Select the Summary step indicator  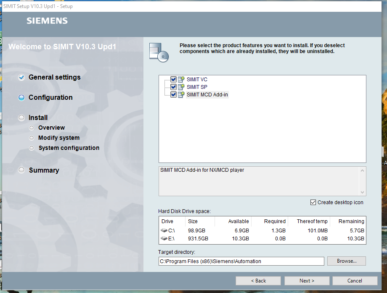21,170
